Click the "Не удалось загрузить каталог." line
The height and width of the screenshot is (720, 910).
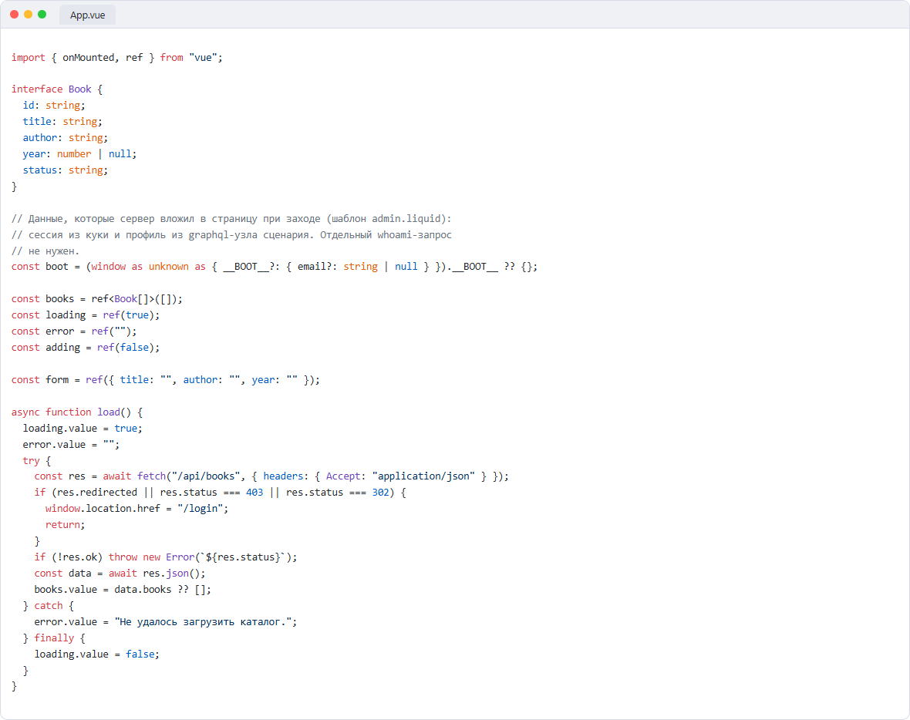(x=165, y=623)
